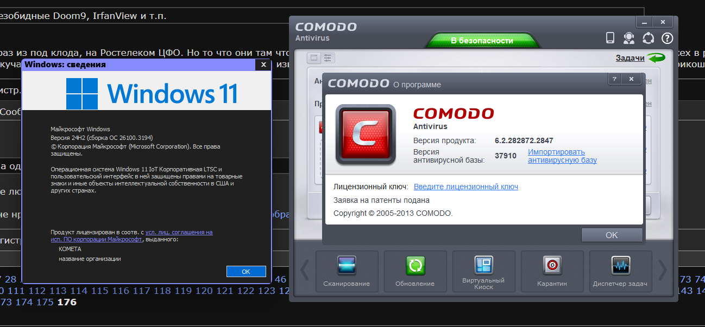This screenshot has height=327, width=705.
Task: Go to forum page 111
Action: click(16, 291)
